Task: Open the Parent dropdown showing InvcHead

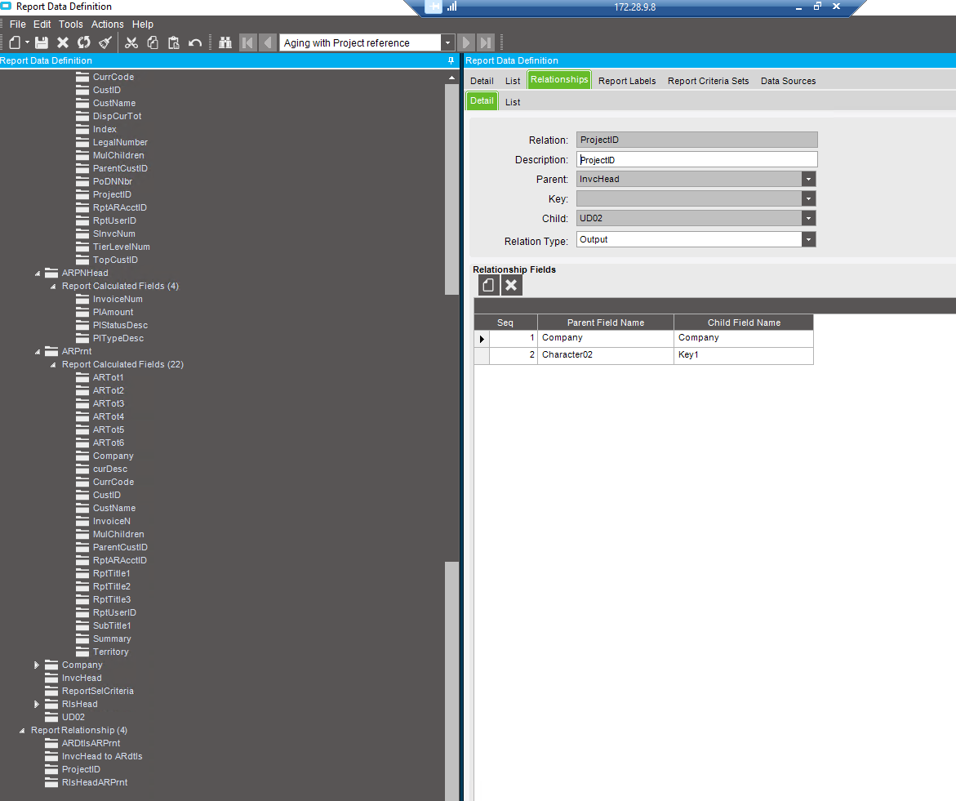Action: tap(808, 179)
